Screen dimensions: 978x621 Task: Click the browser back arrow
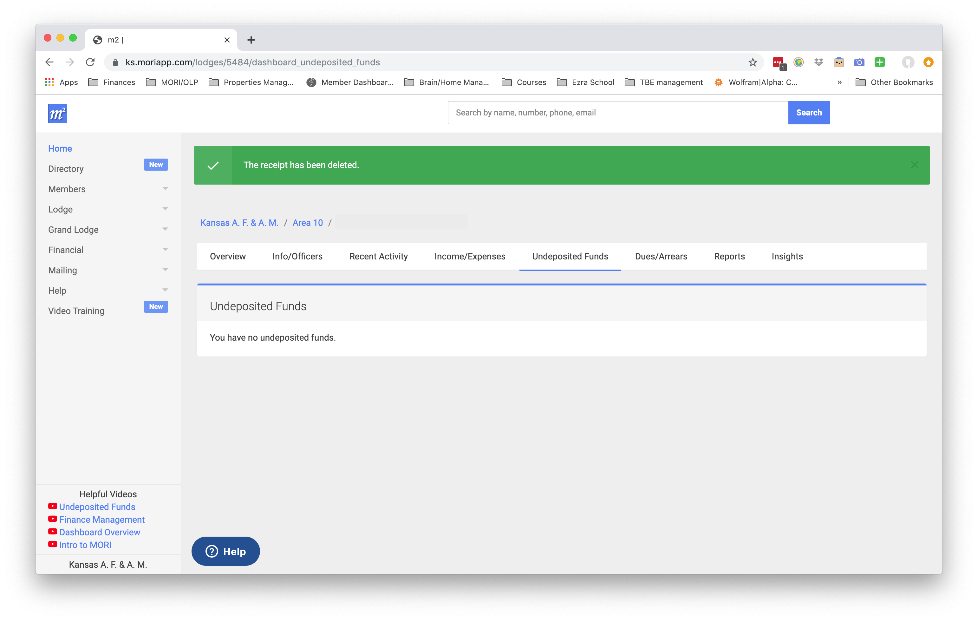click(49, 62)
